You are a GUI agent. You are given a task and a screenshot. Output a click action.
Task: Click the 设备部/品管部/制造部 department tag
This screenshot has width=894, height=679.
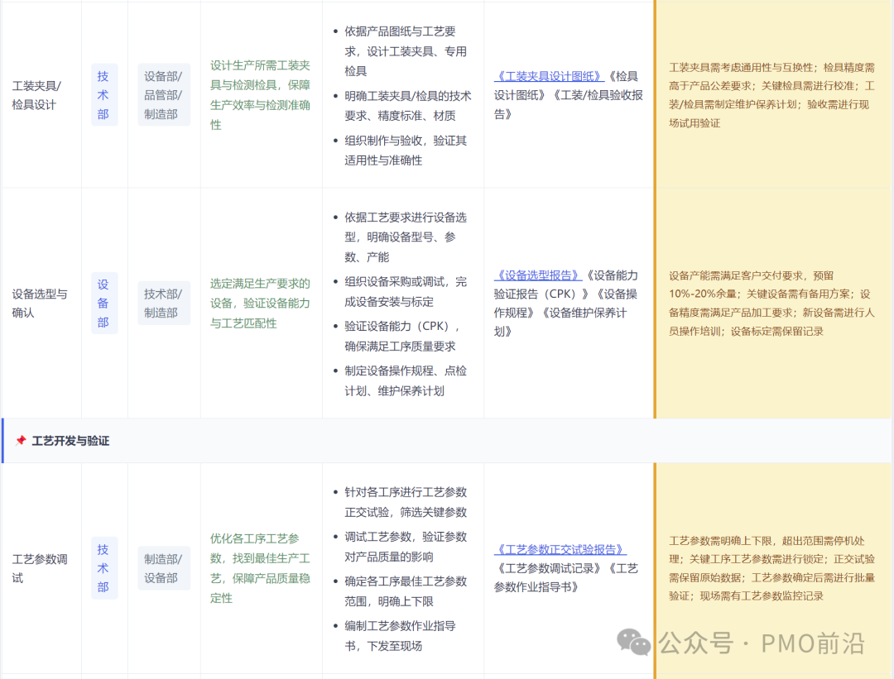point(163,94)
